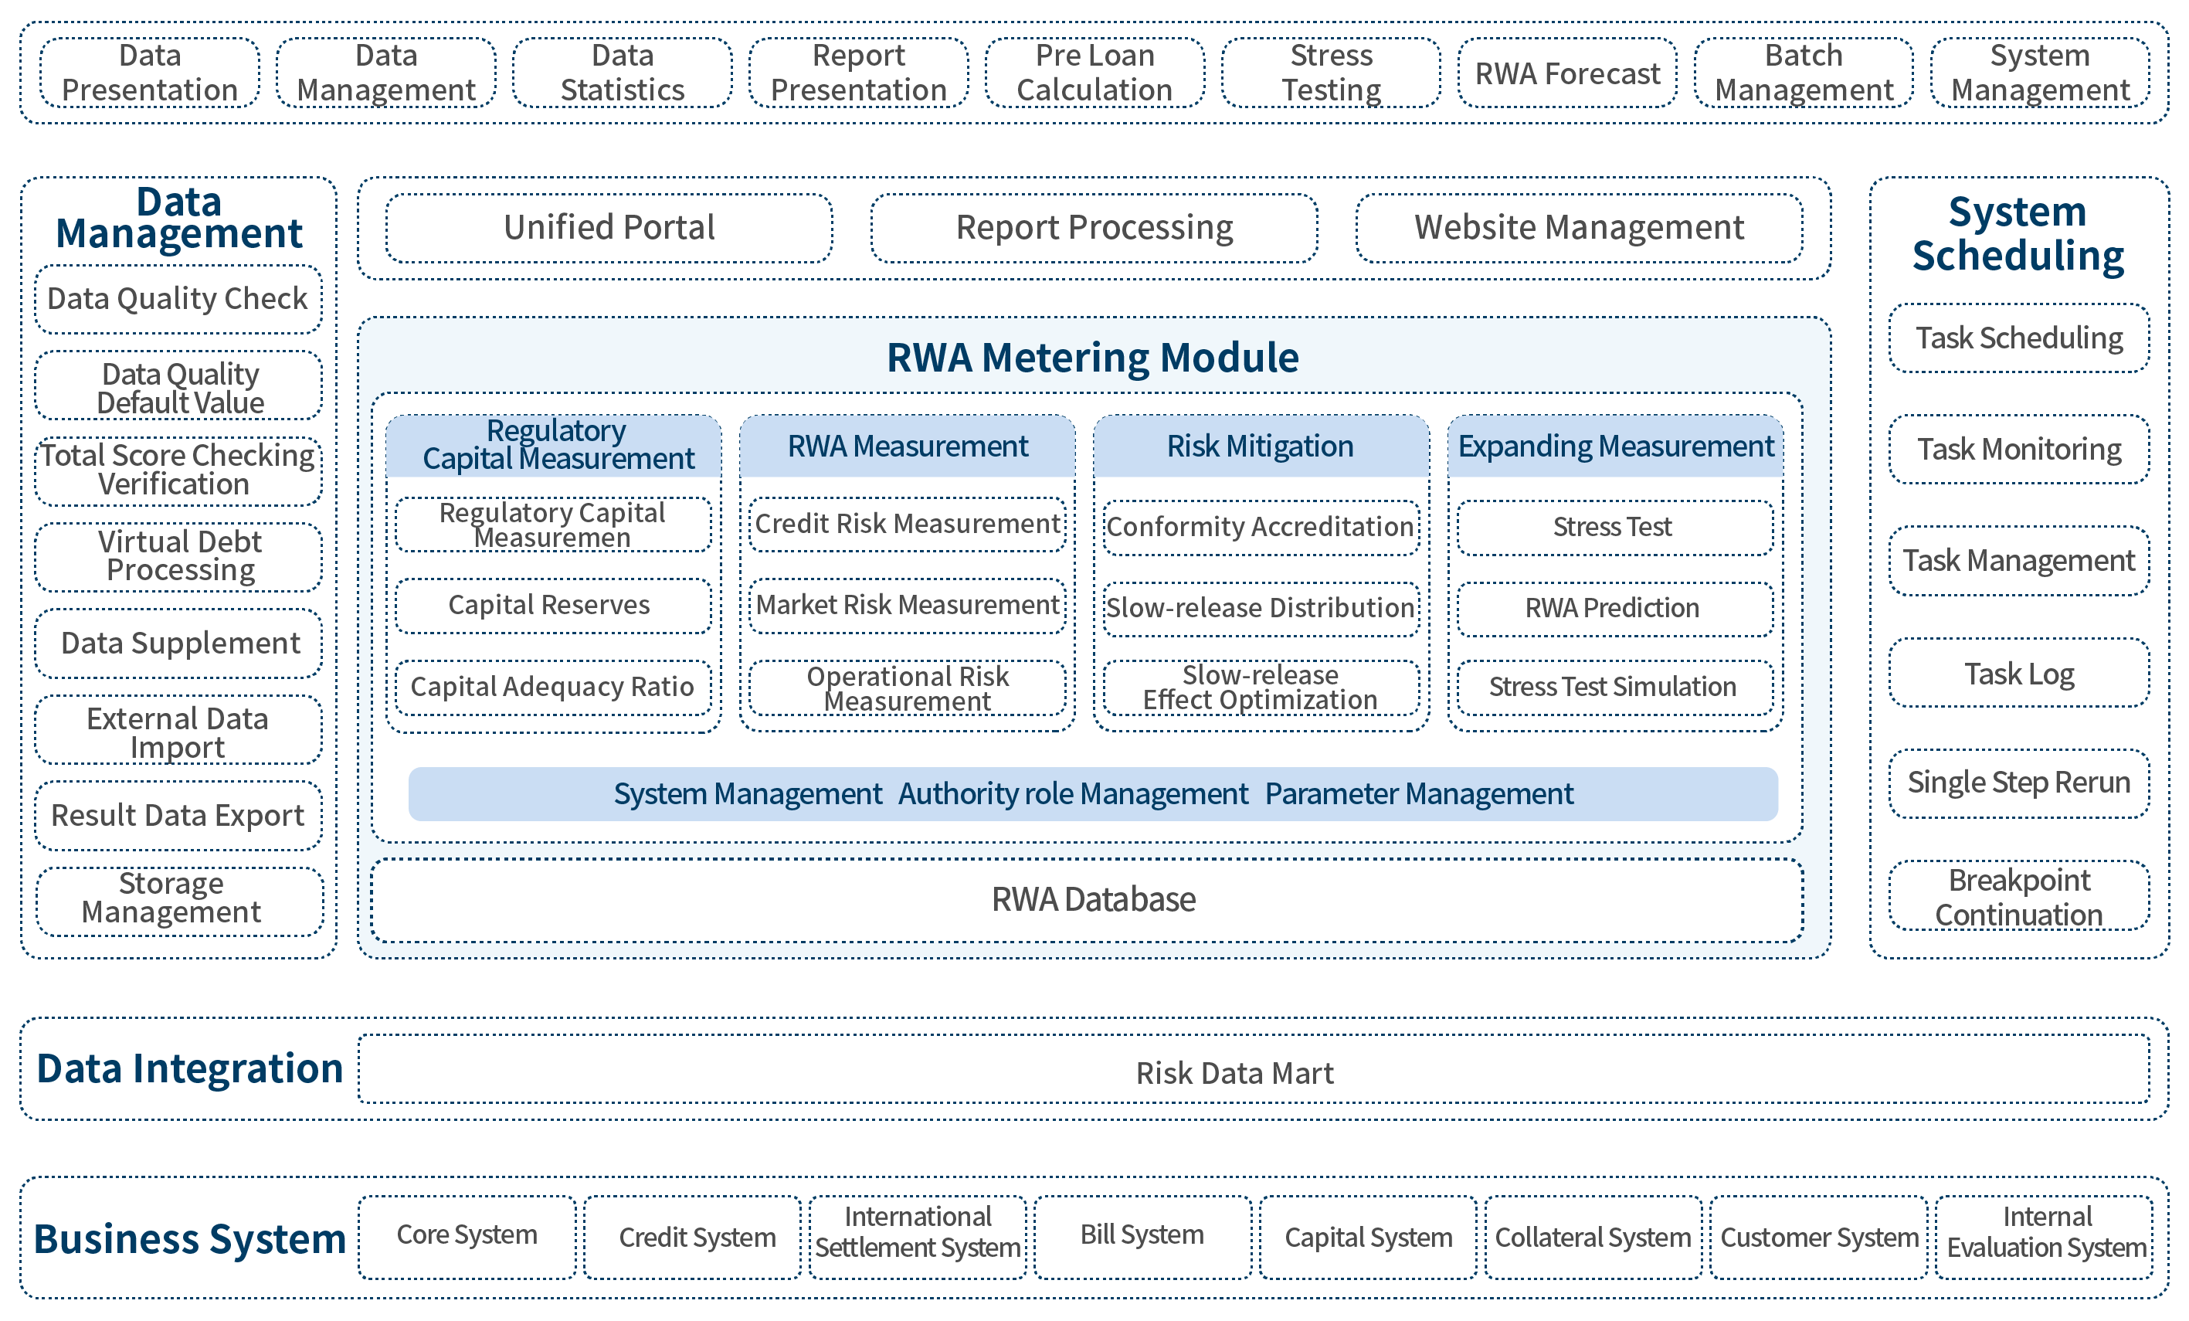Click Regulatory Capital Measuremen sub-item

[554, 525]
